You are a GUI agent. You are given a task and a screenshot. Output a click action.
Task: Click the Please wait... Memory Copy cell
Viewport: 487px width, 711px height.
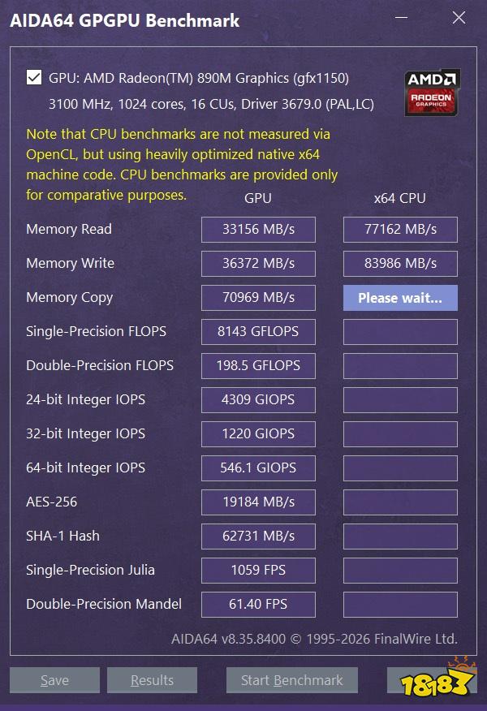pyautogui.click(x=400, y=298)
